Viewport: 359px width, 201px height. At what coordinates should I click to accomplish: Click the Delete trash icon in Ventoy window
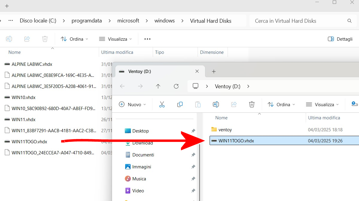click(252, 104)
